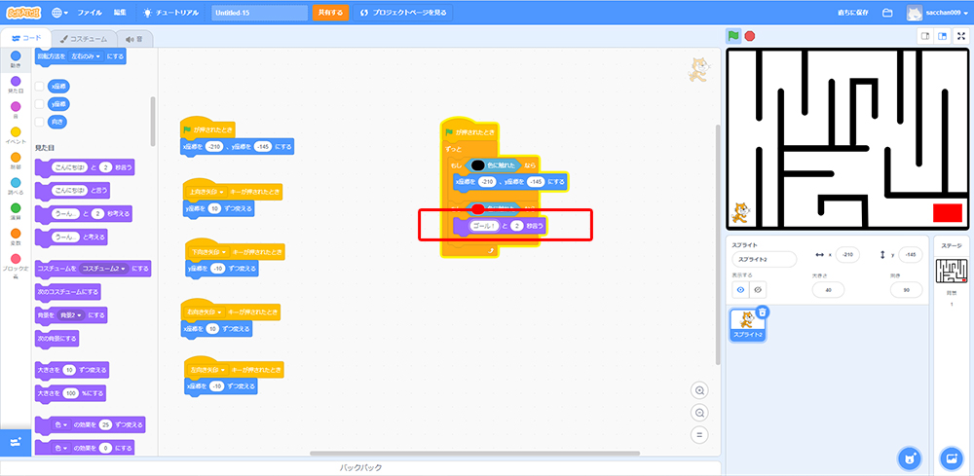Delete スプライト2 using the trash icon
The height and width of the screenshot is (476, 974).
(763, 312)
